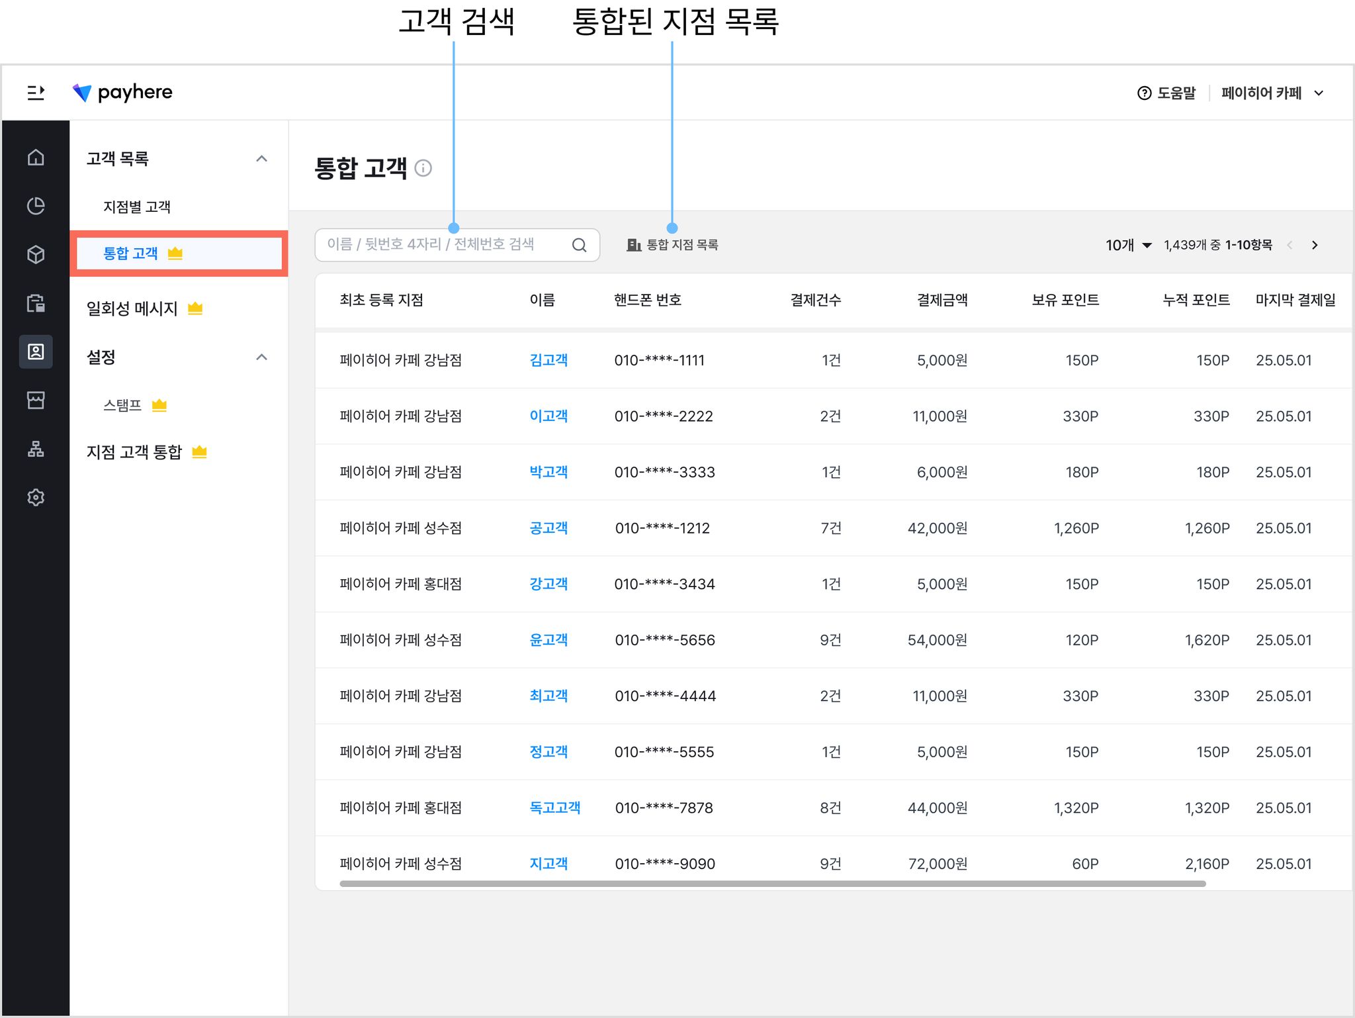Open the 10개 page size dropdown
This screenshot has height=1018, width=1355.
[1129, 245]
